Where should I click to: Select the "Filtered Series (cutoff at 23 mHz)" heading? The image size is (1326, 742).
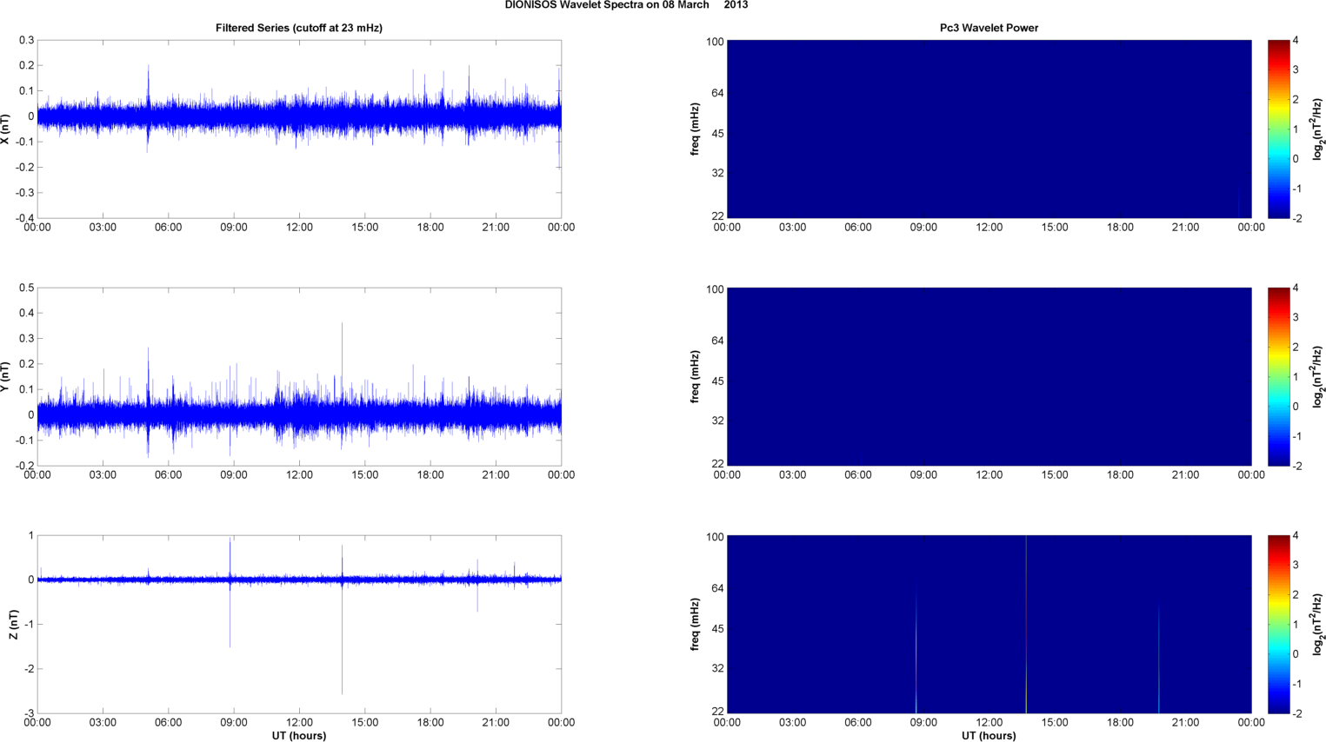pyautogui.click(x=299, y=28)
